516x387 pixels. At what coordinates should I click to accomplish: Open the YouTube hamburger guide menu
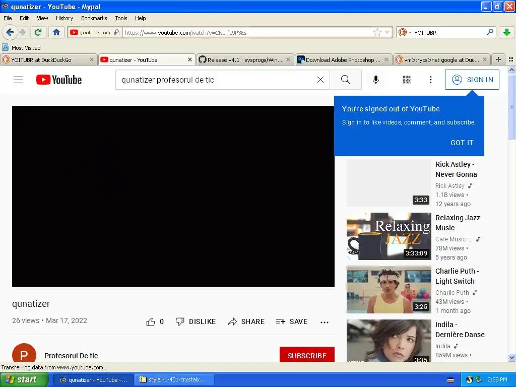(18, 80)
